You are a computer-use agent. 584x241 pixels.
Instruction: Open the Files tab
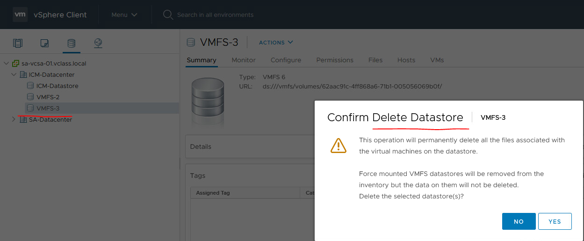click(375, 60)
